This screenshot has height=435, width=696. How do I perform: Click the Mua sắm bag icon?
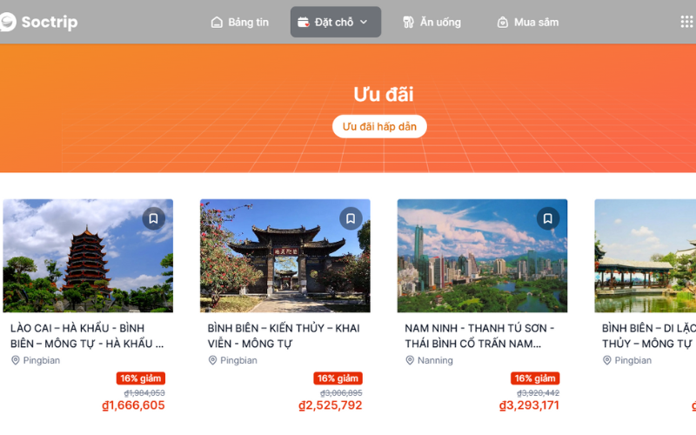click(503, 23)
